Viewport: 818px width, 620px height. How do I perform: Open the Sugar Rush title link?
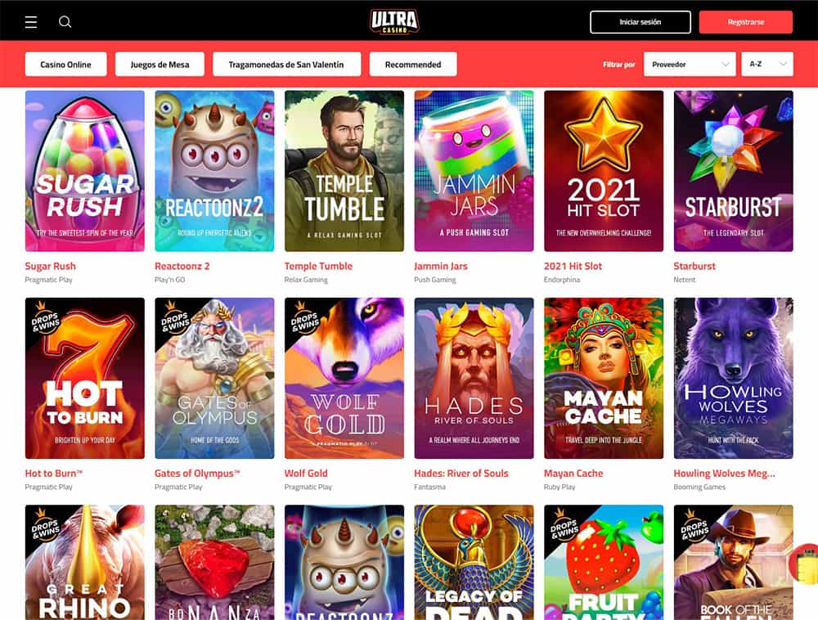click(51, 266)
